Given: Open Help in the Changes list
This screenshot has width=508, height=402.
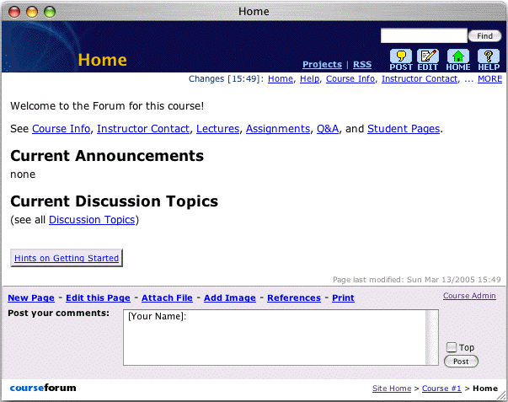Looking at the screenshot, I should pyautogui.click(x=309, y=78).
